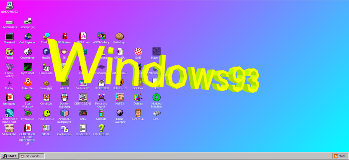Open the Storage (A:) floppy drive
Screen dimensions: 349x160
28,21
